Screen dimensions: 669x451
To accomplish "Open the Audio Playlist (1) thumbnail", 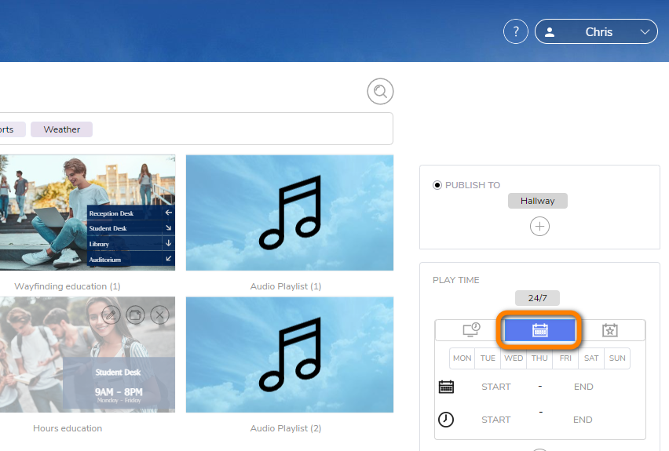I will (290, 213).
